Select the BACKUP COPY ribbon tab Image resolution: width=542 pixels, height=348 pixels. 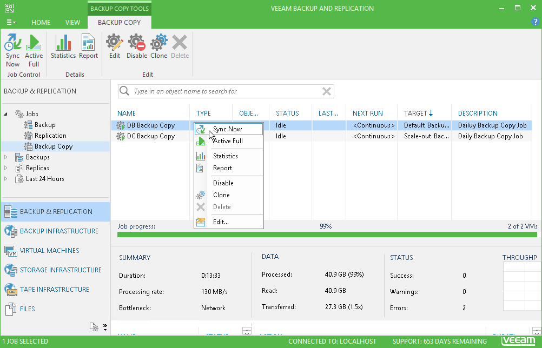119,23
